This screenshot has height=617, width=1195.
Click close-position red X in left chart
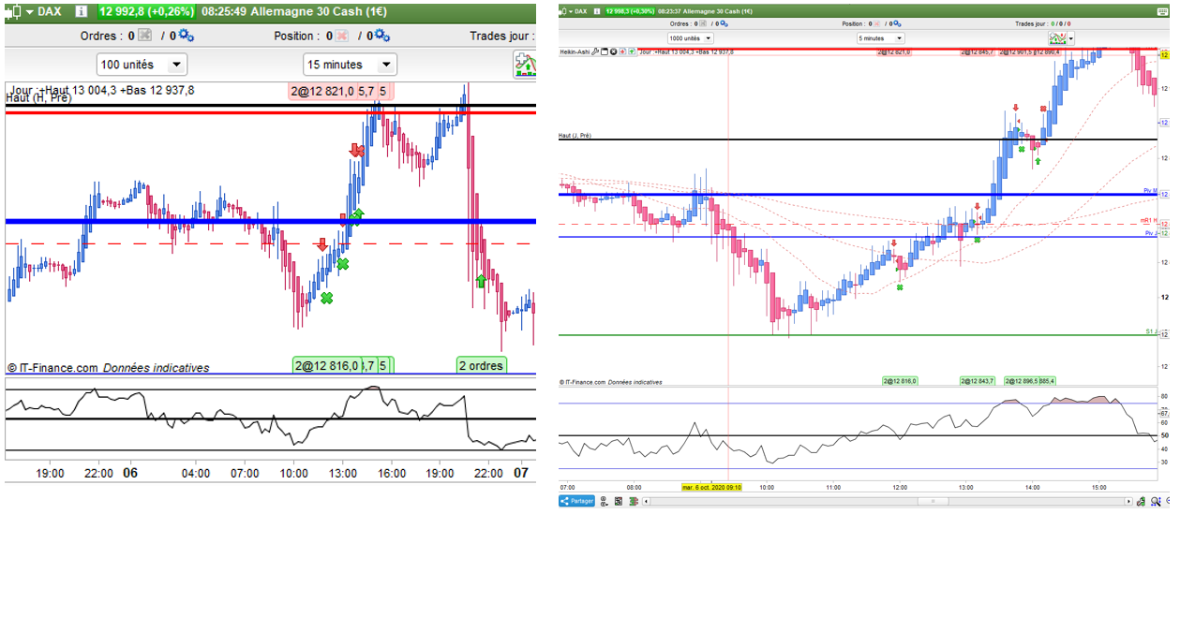[x=342, y=36]
